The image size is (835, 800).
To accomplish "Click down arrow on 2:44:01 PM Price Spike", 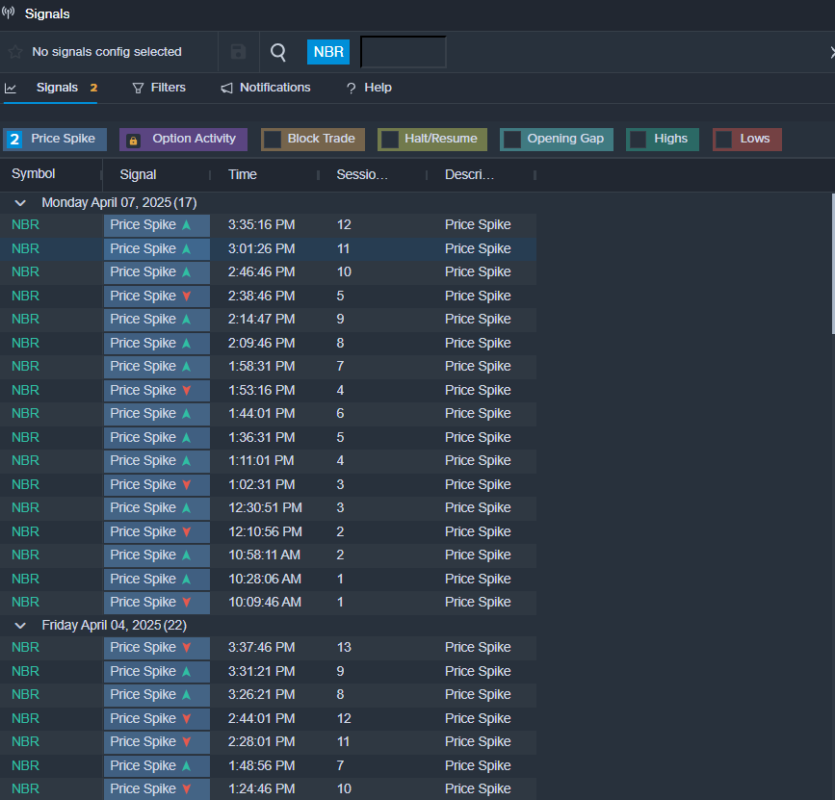I will tap(187, 718).
